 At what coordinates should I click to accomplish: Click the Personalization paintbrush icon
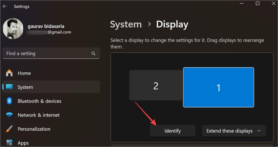[x=9, y=129]
